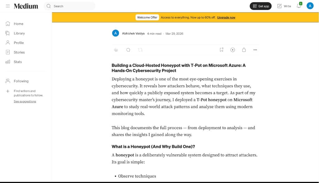Click the "4 min read" text
This screenshot has width=319, height=183.
[x=154, y=34]
